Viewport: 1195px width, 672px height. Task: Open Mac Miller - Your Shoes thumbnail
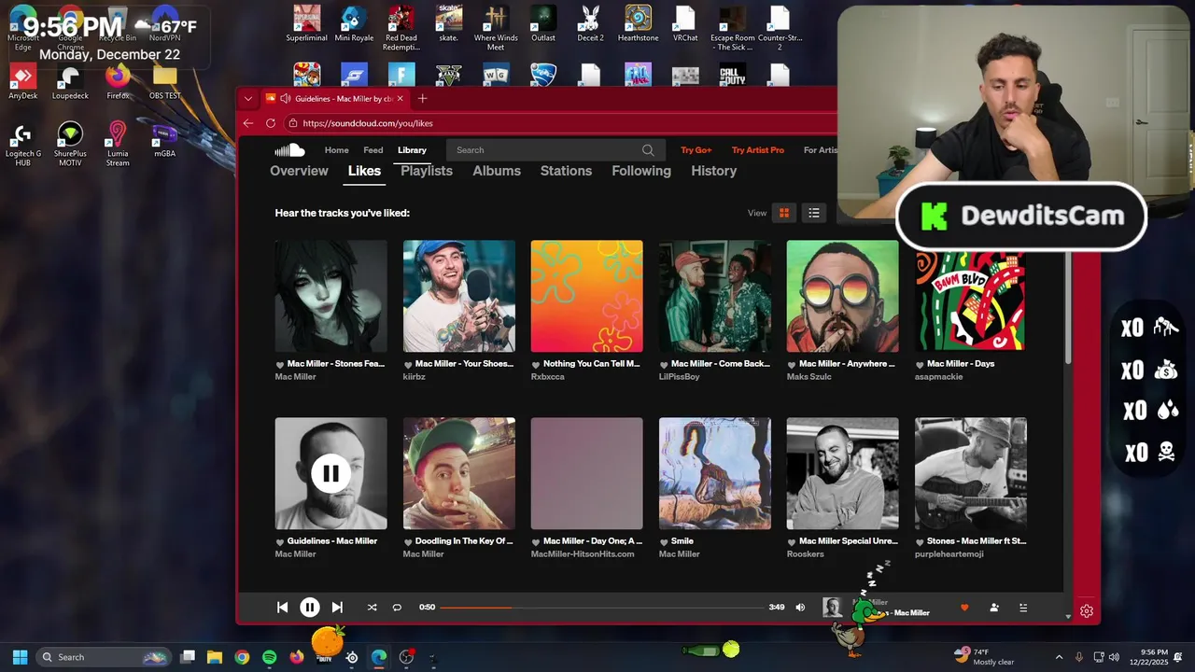pos(458,296)
